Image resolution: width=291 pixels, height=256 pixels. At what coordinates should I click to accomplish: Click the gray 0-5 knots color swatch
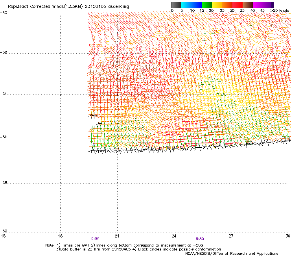[x=176, y=5]
